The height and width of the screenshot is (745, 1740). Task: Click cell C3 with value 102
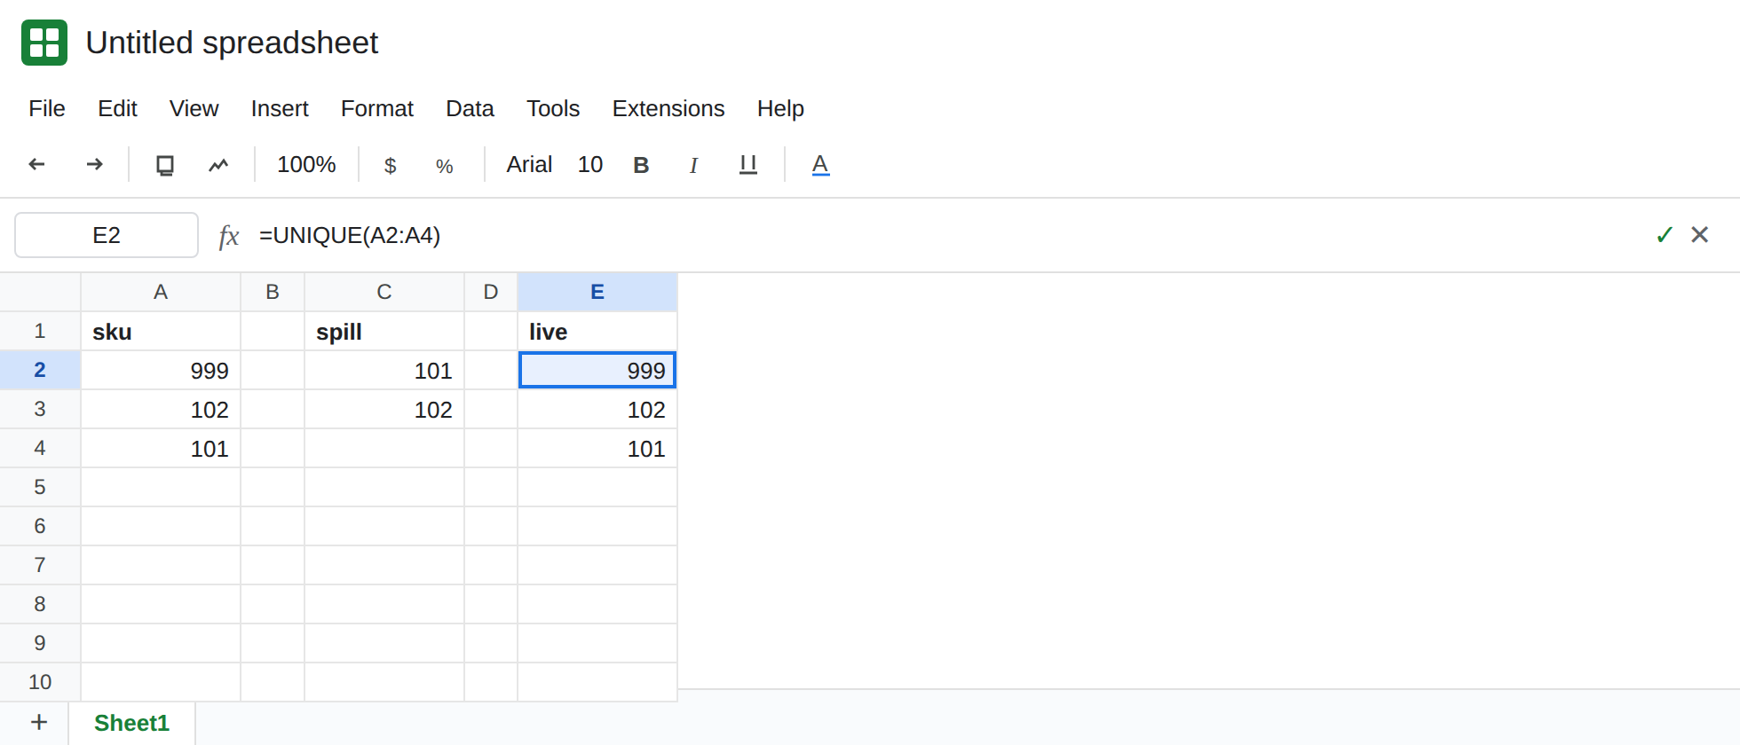384,410
